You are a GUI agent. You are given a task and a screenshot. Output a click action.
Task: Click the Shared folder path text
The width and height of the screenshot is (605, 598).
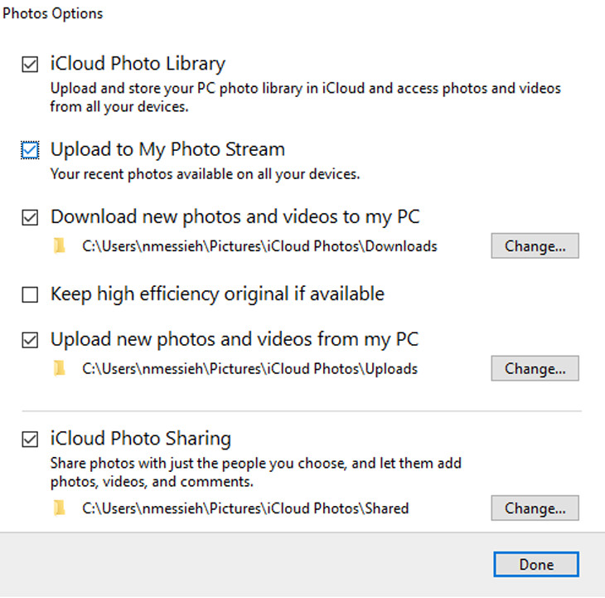click(245, 508)
